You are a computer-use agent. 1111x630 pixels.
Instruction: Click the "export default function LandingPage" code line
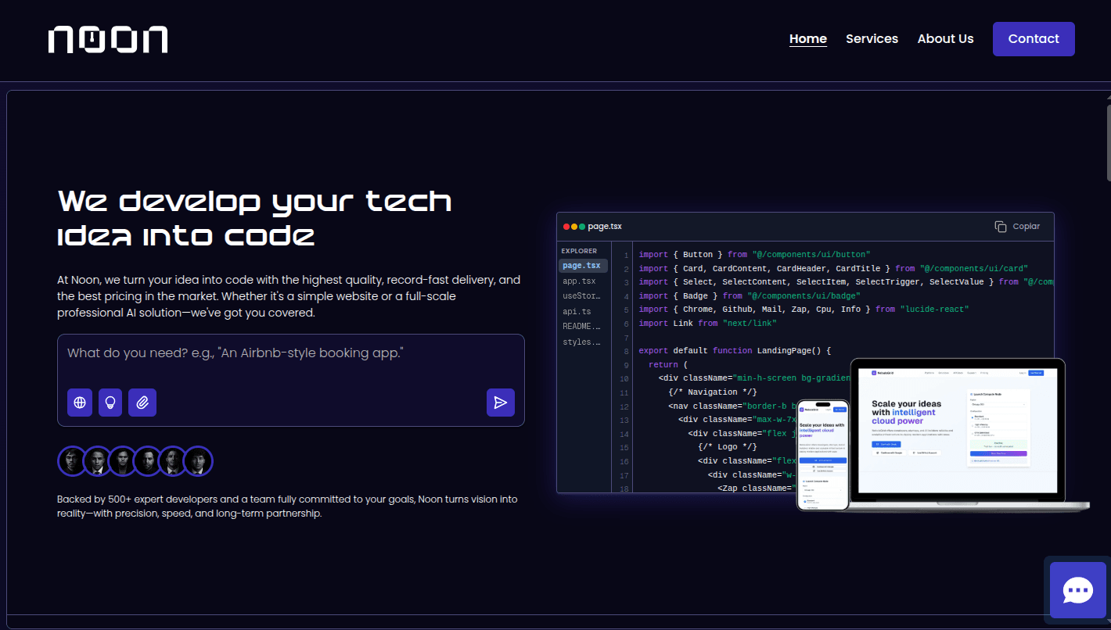735,350
